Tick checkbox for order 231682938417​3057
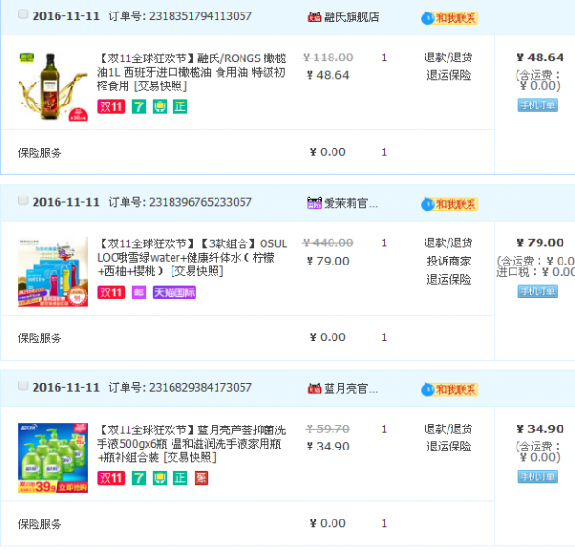575x554 pixels. pos(23,385)
